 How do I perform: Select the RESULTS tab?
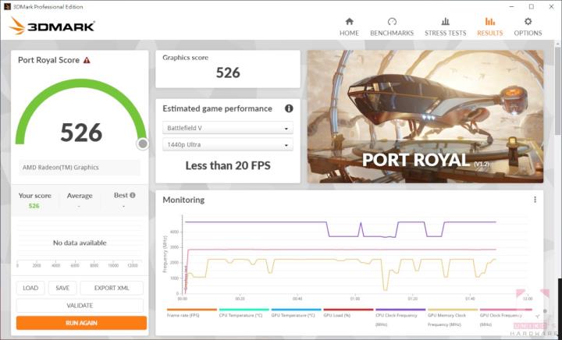[489, 27]
